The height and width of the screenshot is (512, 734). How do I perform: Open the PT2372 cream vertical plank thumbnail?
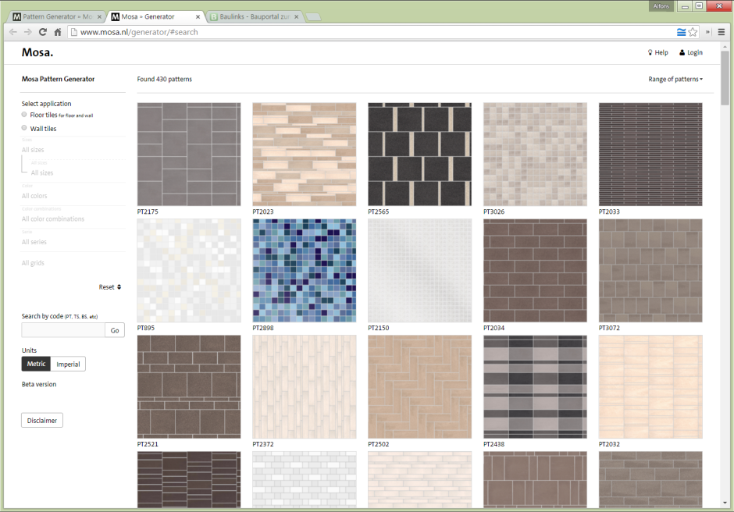click(x=305, y=386)
